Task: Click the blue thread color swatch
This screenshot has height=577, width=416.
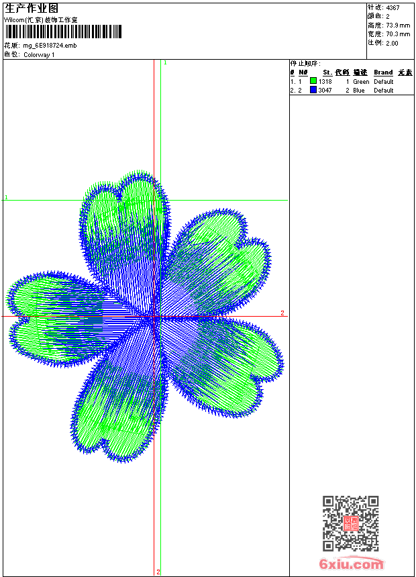Action: click(313, 89)
